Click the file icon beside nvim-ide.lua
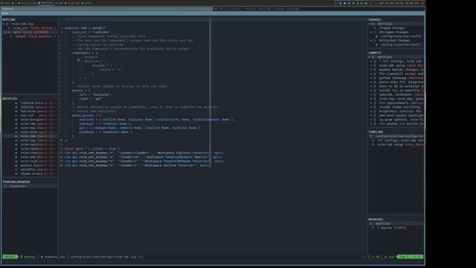The image size is (476, 268). (16, 136)
